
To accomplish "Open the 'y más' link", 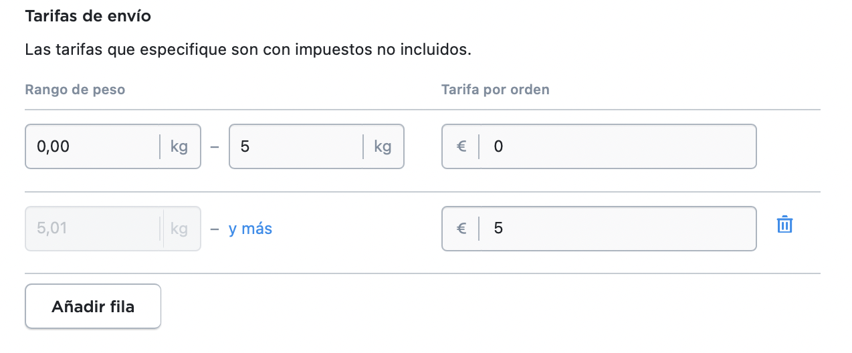I will 250,229.
